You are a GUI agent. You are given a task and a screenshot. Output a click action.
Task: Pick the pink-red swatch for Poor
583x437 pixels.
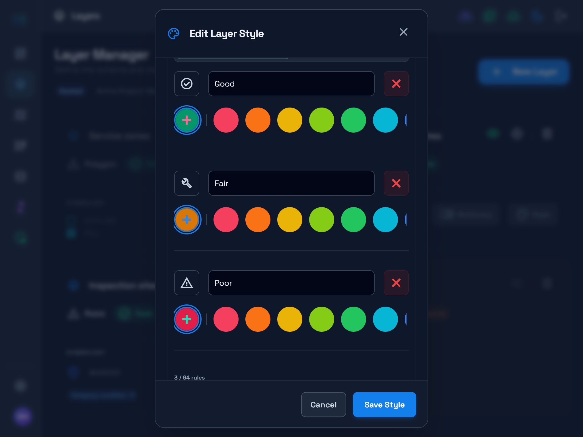click(x=226, y=319)
